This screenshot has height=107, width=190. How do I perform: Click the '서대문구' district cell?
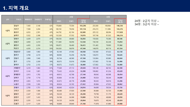(17, 68)
